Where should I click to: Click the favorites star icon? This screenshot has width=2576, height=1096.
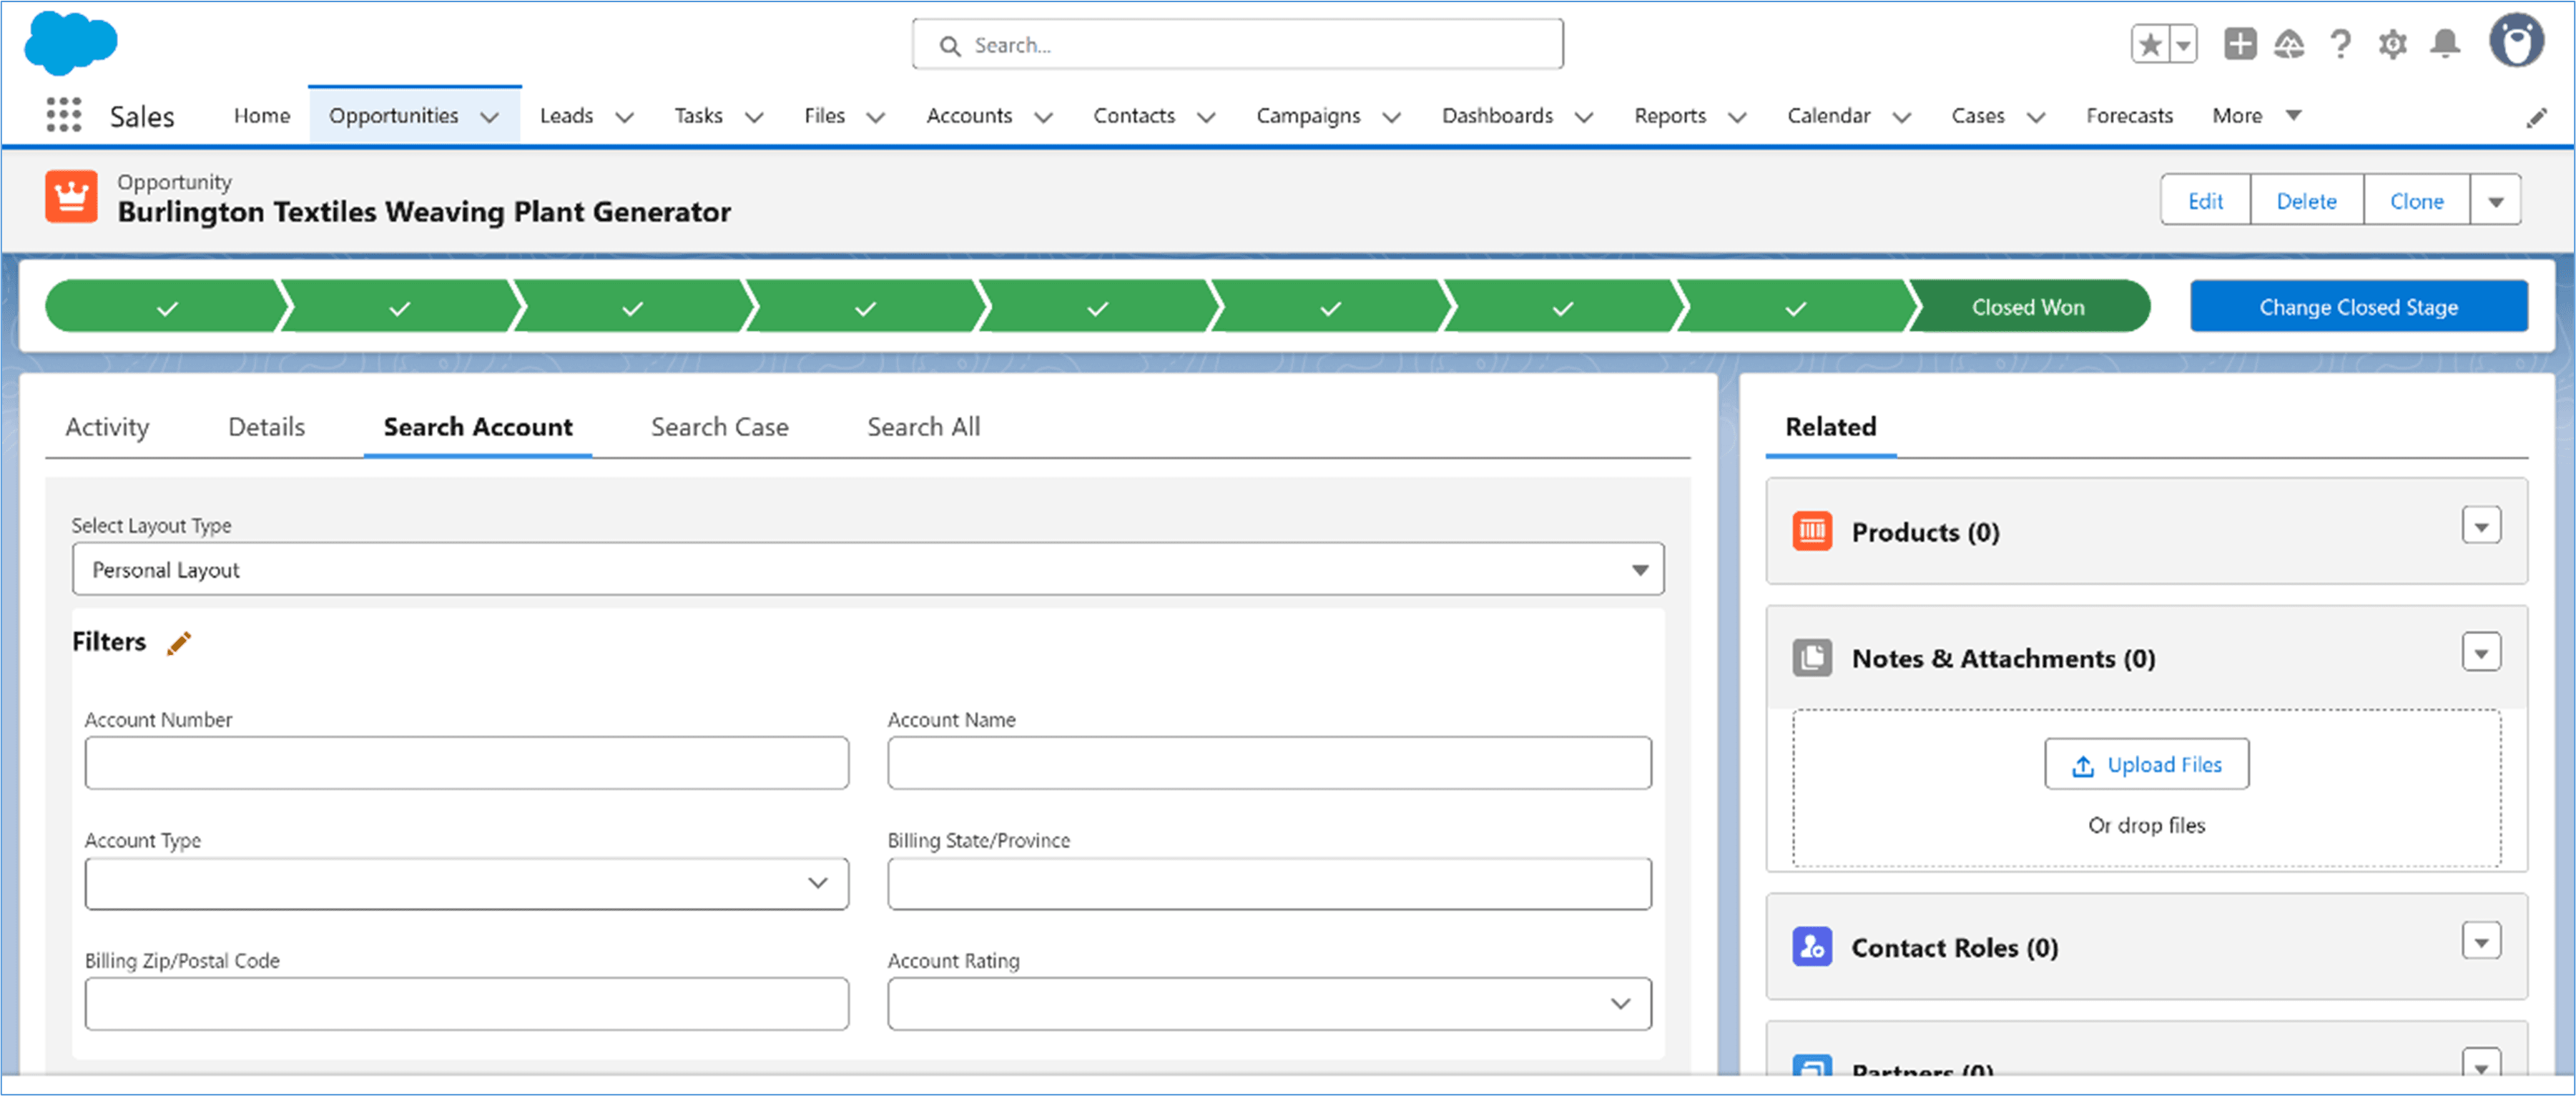point(2150,44)
